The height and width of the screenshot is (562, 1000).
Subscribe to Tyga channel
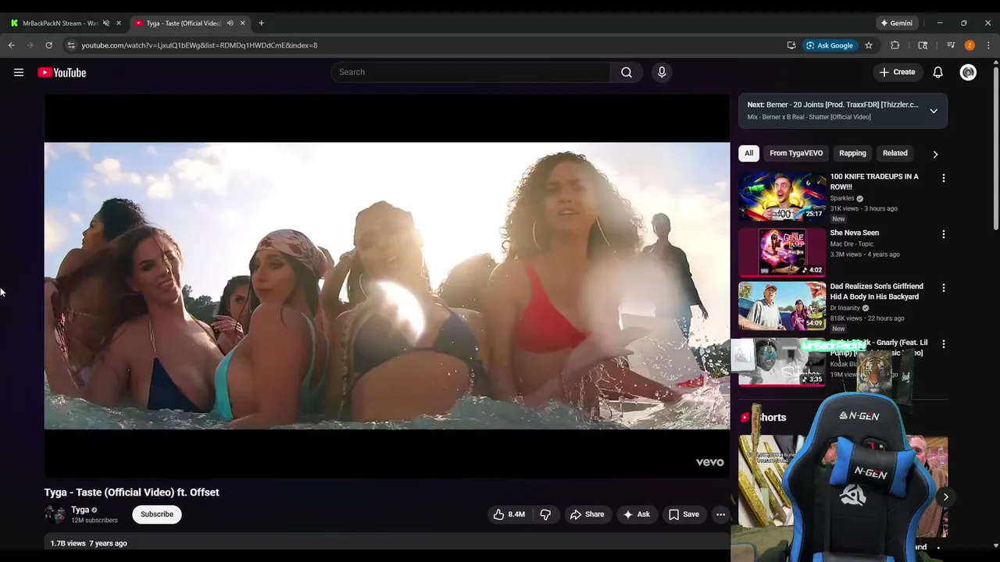pos(157,514)
